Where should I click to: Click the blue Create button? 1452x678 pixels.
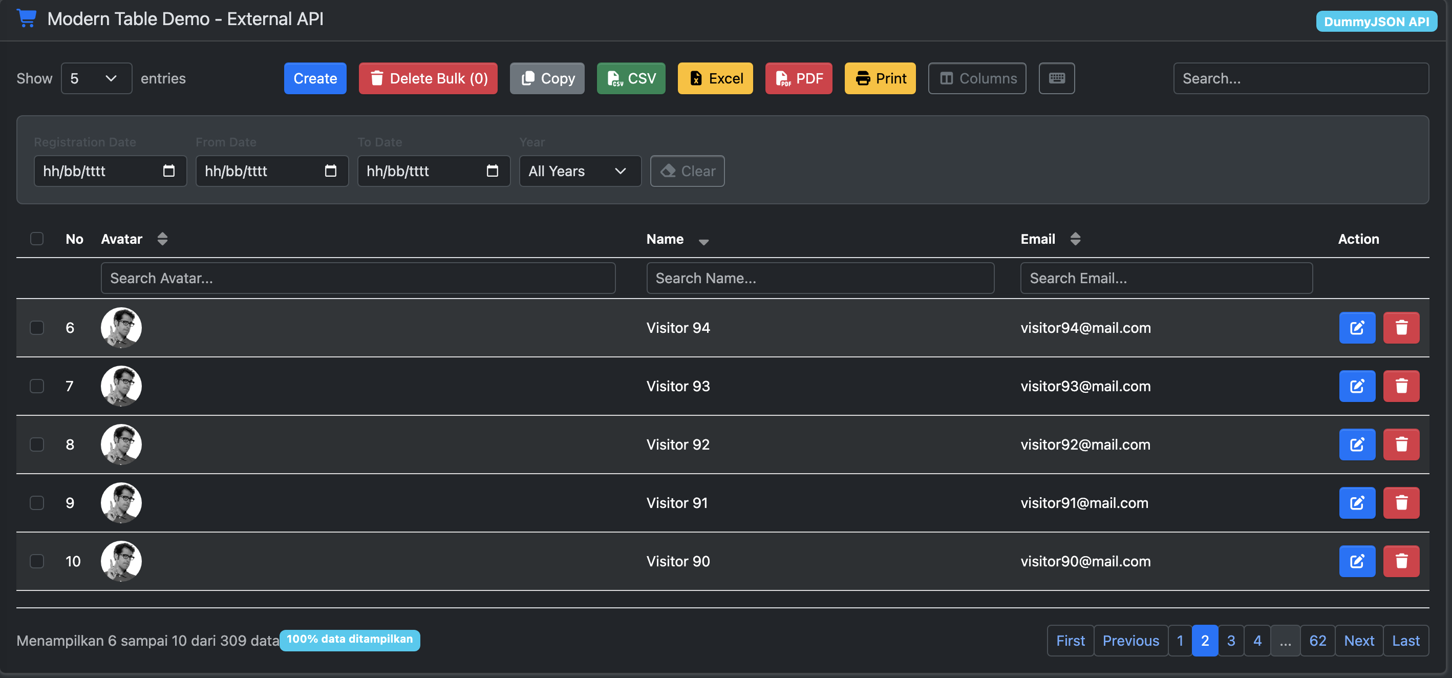[x=315, y=78]
